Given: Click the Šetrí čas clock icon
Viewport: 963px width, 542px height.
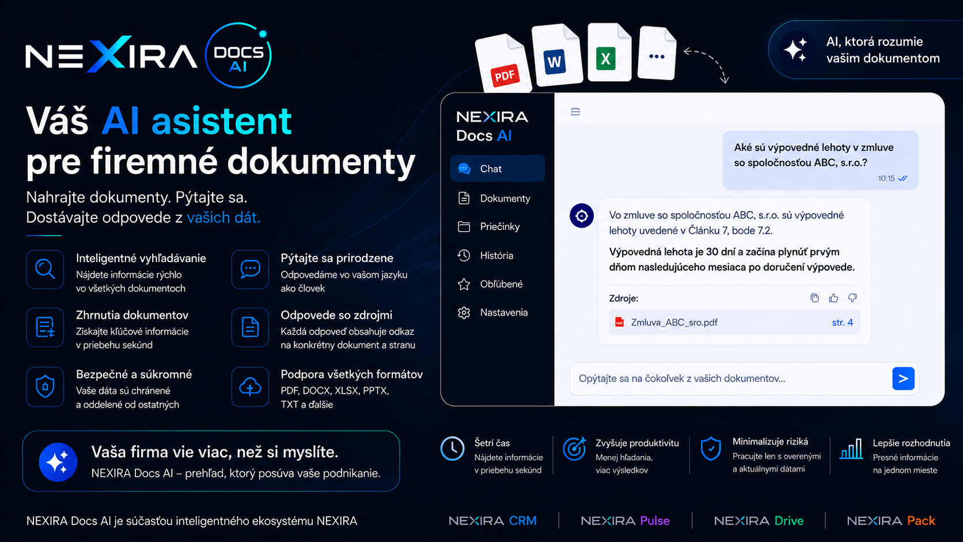Looking at the screenshot, I should [453, 449].
